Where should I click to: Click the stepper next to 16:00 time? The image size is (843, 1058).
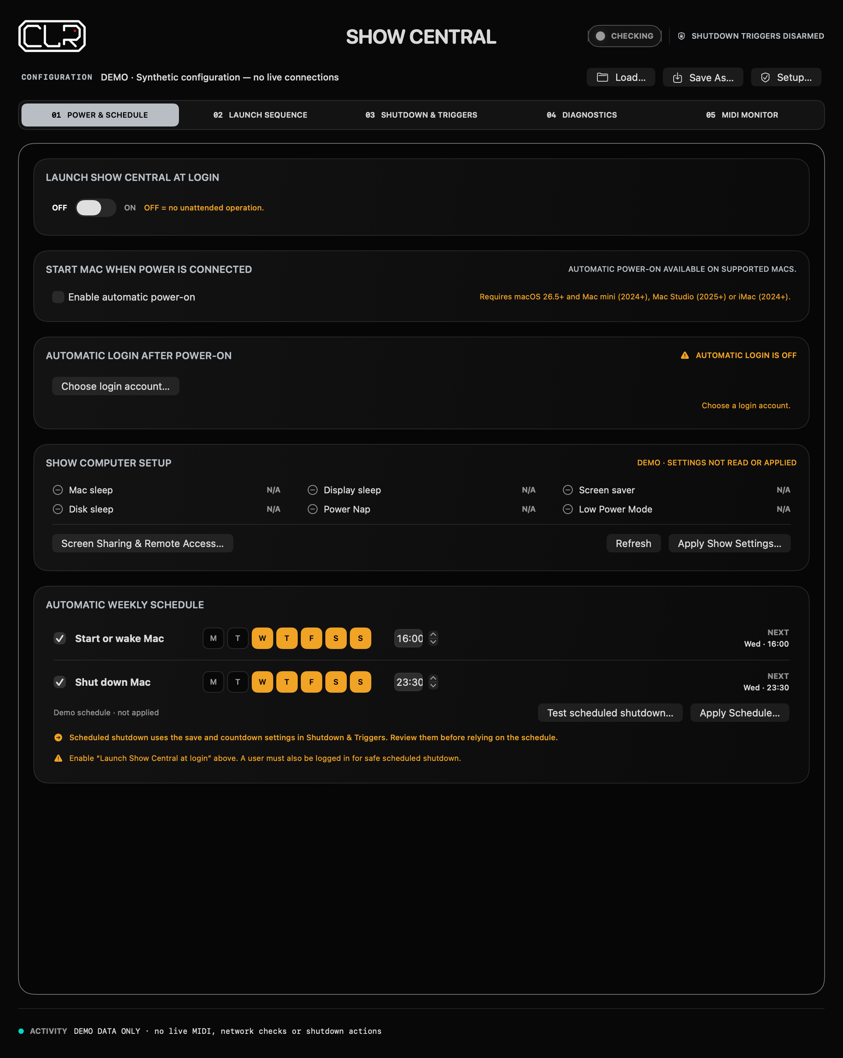433,638
